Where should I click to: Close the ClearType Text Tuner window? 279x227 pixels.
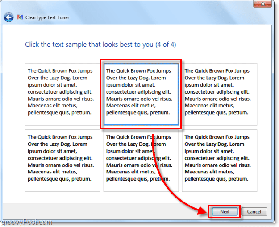tap(262, 4)
